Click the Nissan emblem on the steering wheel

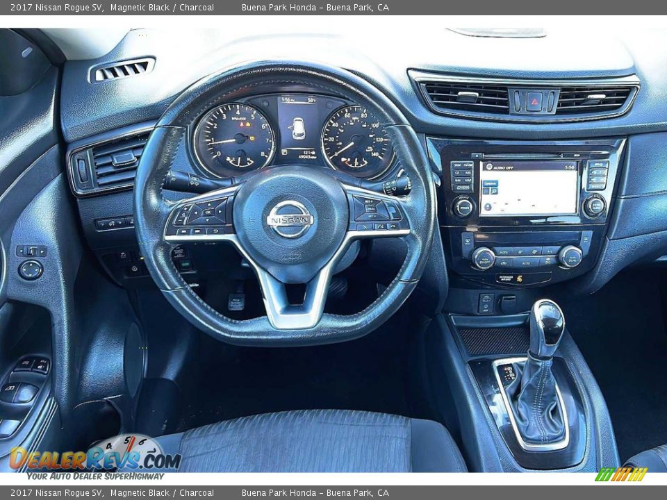(290, 219)
